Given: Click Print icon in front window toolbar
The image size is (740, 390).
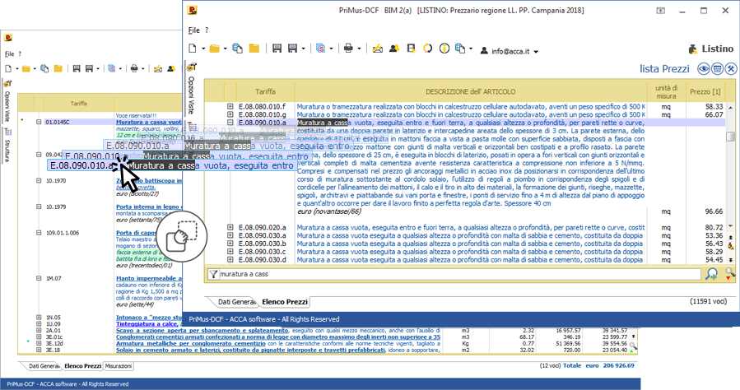Looking at the screenshot, I should [x=348, y=48].
